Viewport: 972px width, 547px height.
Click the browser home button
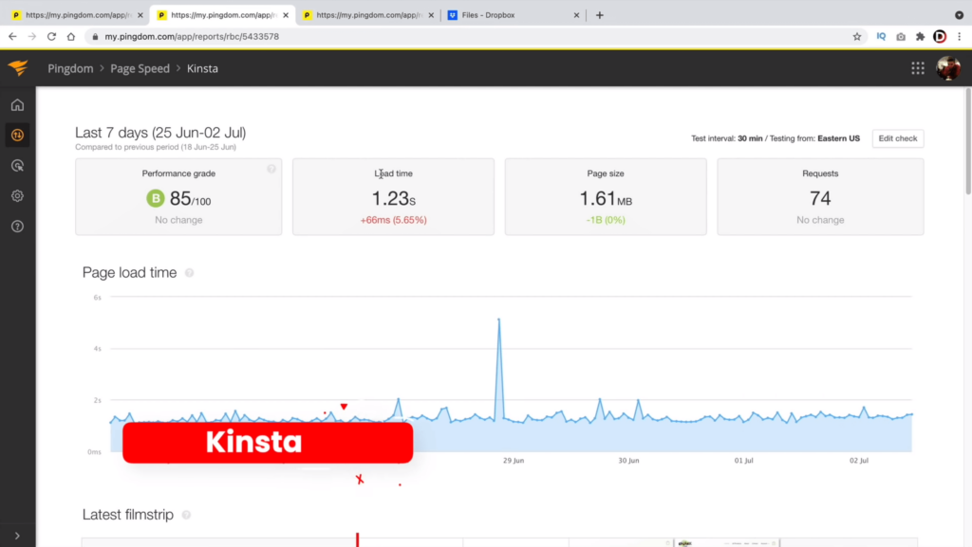71,37
